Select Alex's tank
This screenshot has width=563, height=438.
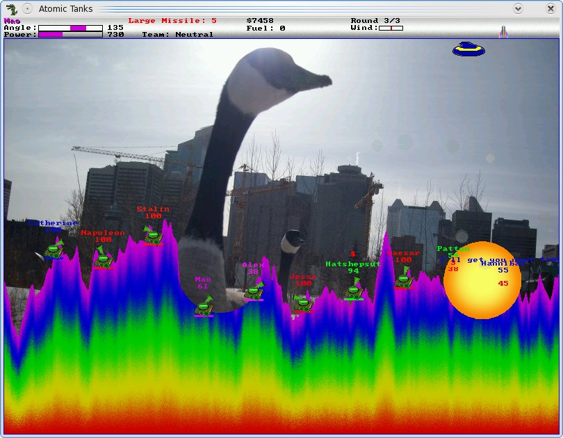[254, 291]
